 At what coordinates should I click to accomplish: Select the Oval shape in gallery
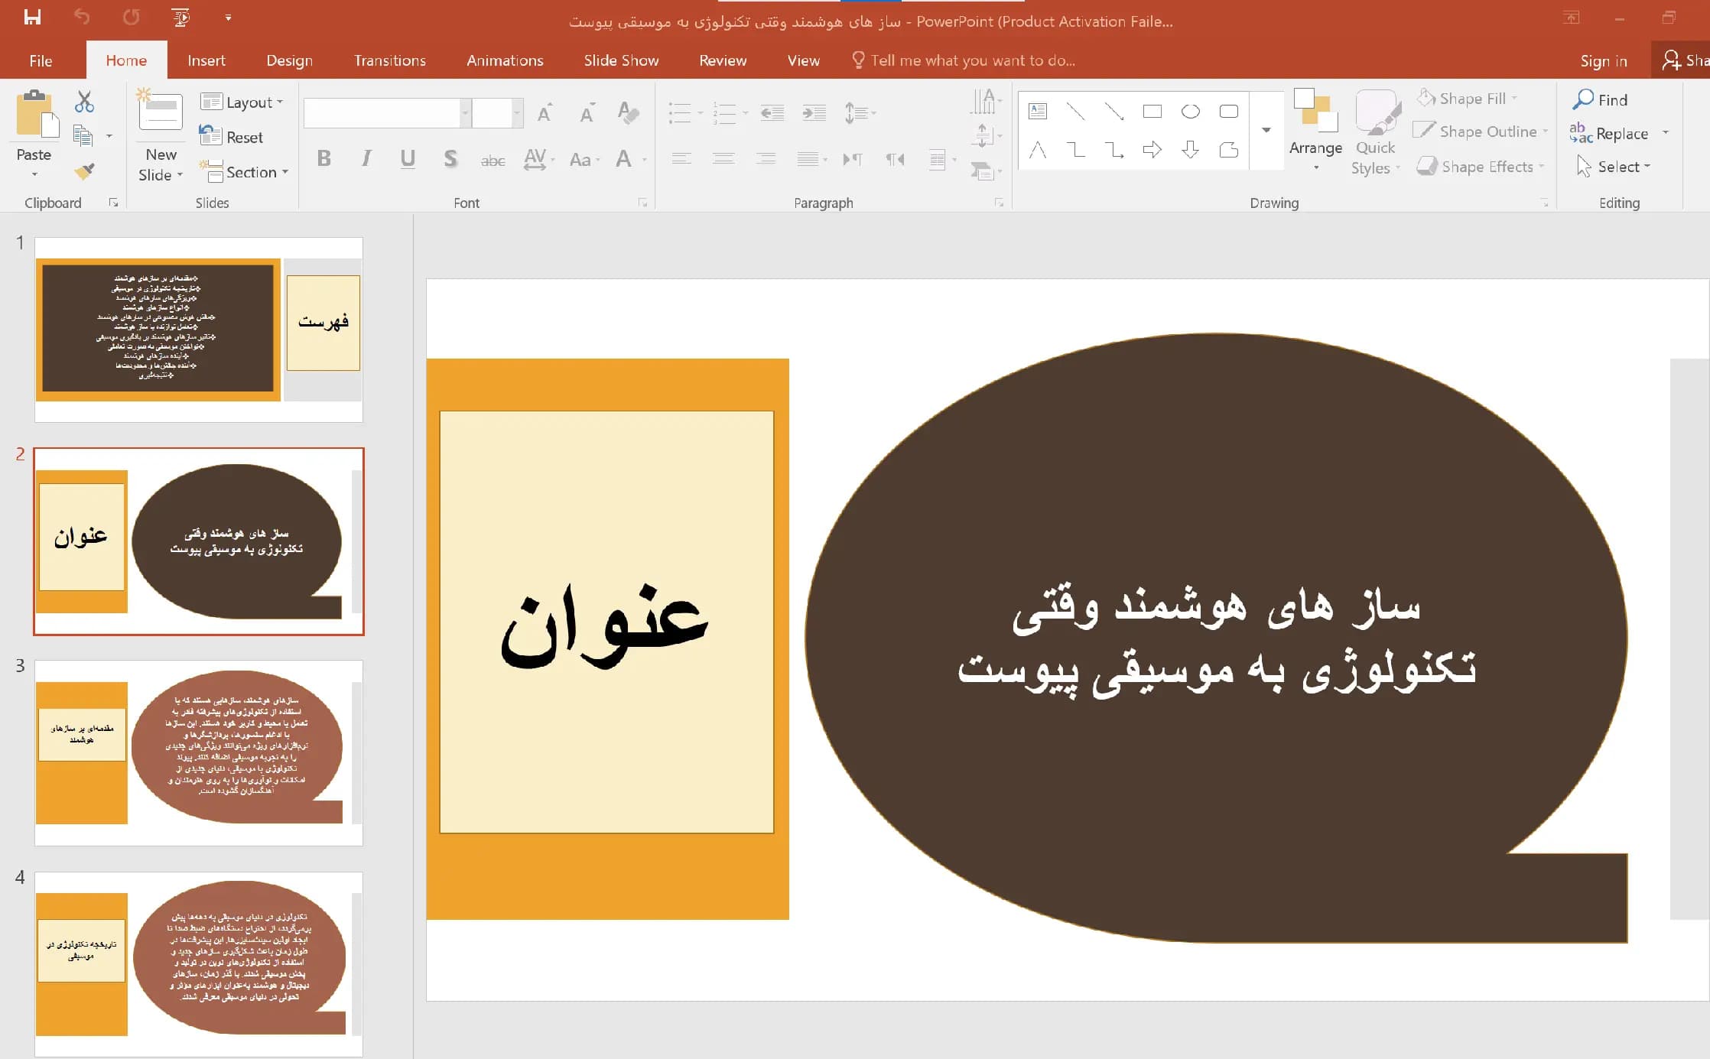point(1191,112)
